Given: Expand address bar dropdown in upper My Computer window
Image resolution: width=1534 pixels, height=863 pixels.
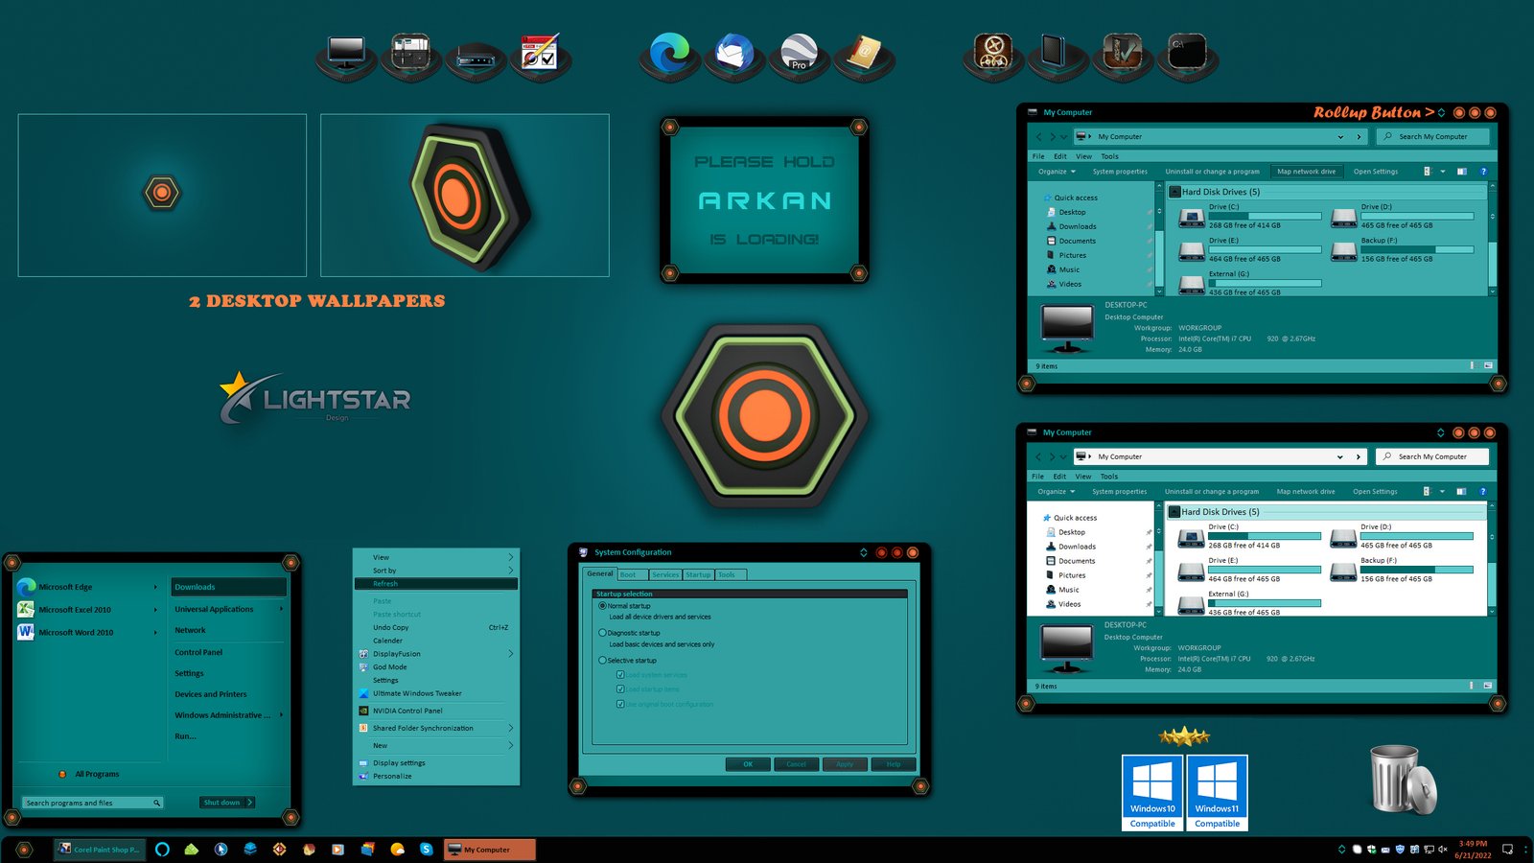Looking at the screenshot, I should [x=1340, y=137].
